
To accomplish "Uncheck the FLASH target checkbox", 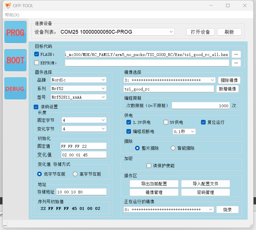I will pos(36,54).
